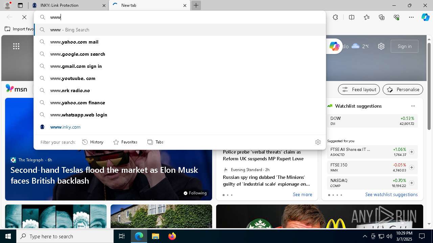Click the address bar showing www
433x243 pixels.
tap(180, 17)
